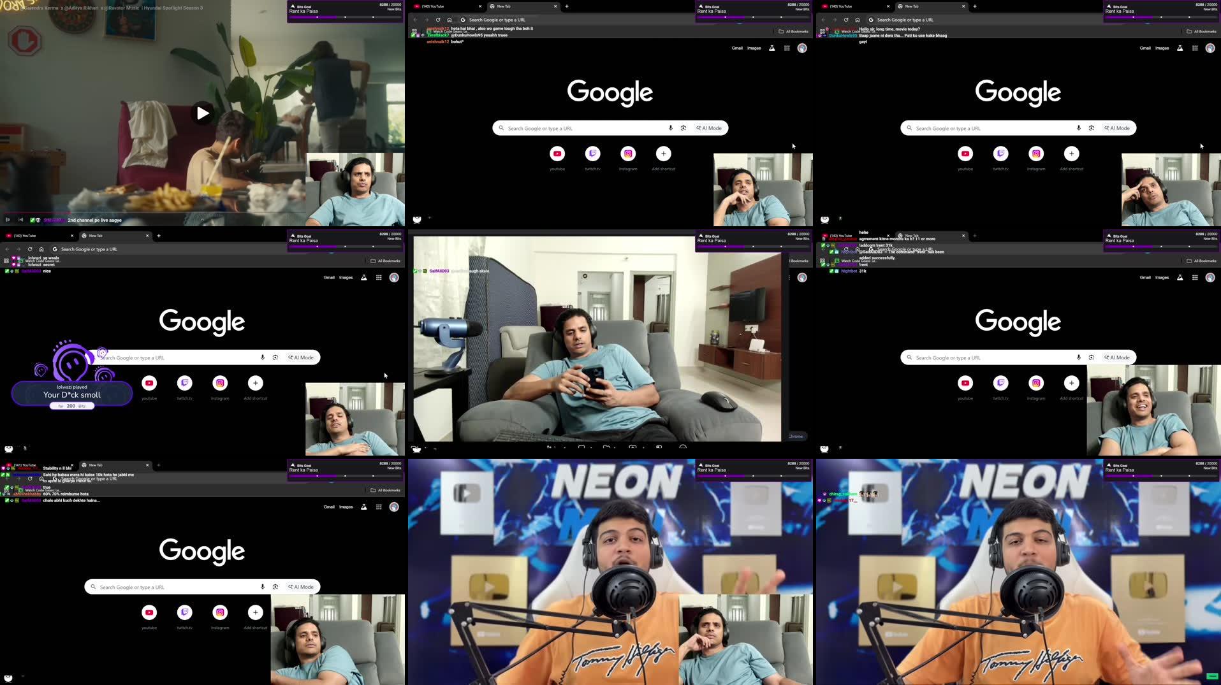Click the Bits Goal progress bar on the paused video frame

coord(345,17)
